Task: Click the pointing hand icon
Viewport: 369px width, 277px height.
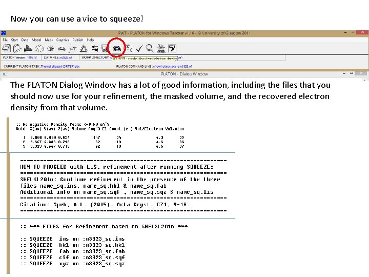Action: 61,49
